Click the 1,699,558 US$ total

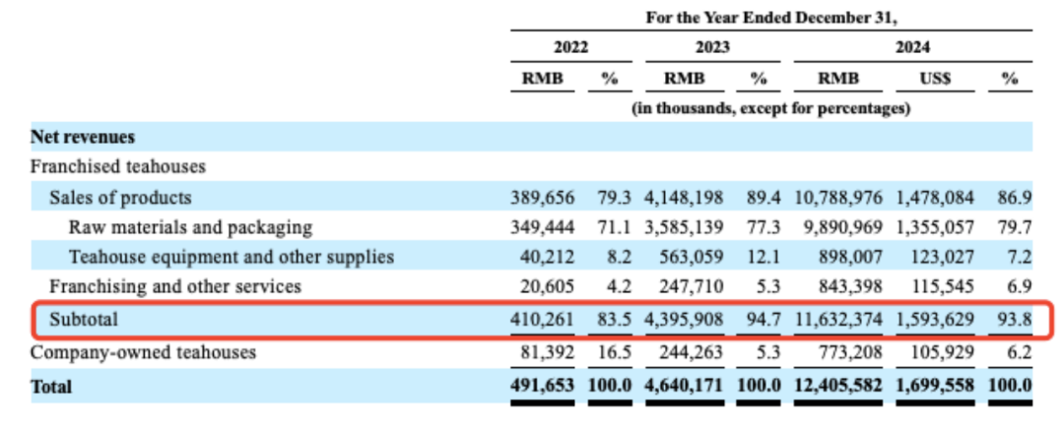(x=935, y=386)
